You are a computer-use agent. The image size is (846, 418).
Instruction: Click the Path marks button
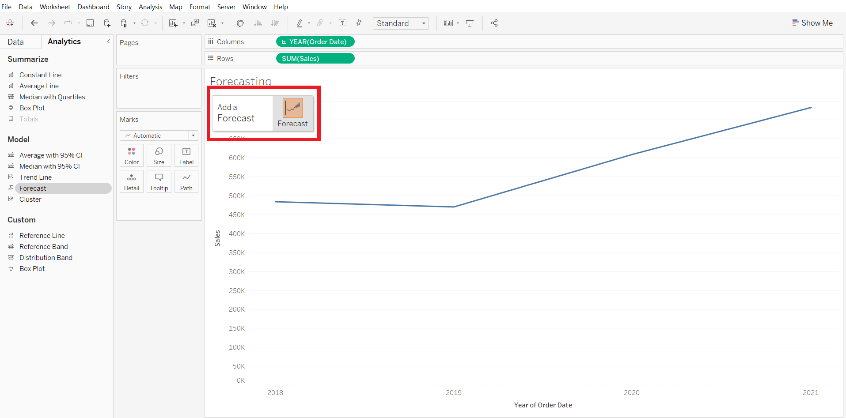tap(186, 182)
